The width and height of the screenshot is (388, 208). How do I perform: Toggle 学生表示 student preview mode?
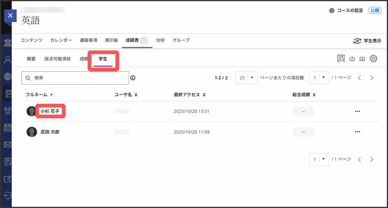click(x=367, y=41)
